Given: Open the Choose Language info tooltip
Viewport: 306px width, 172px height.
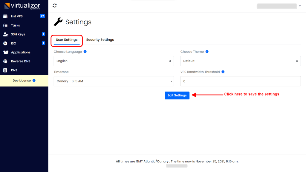Looking at the screenshot, I should pos(85,51).
